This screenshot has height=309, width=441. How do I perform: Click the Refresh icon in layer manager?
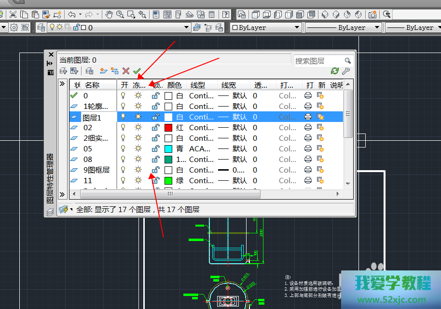tap(335, 71)
